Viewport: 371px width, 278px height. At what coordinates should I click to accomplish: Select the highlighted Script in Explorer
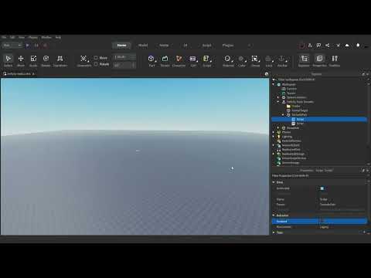pyautogui.click(x=319, y=119)
